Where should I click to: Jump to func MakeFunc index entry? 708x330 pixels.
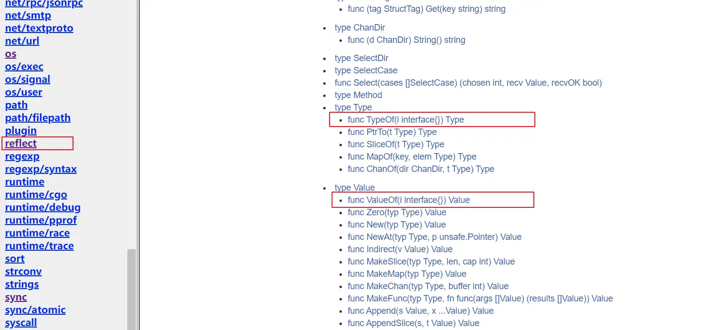480,298
